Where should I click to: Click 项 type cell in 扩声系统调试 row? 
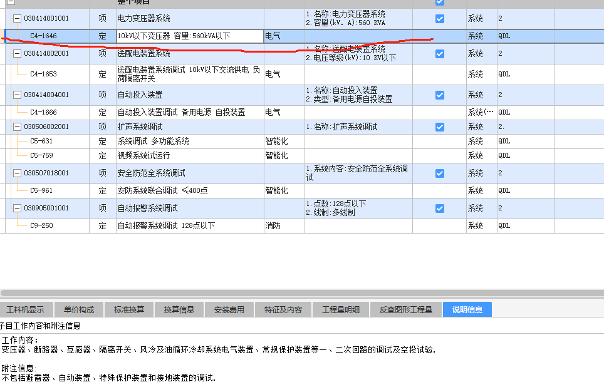[x=103, y=126]
